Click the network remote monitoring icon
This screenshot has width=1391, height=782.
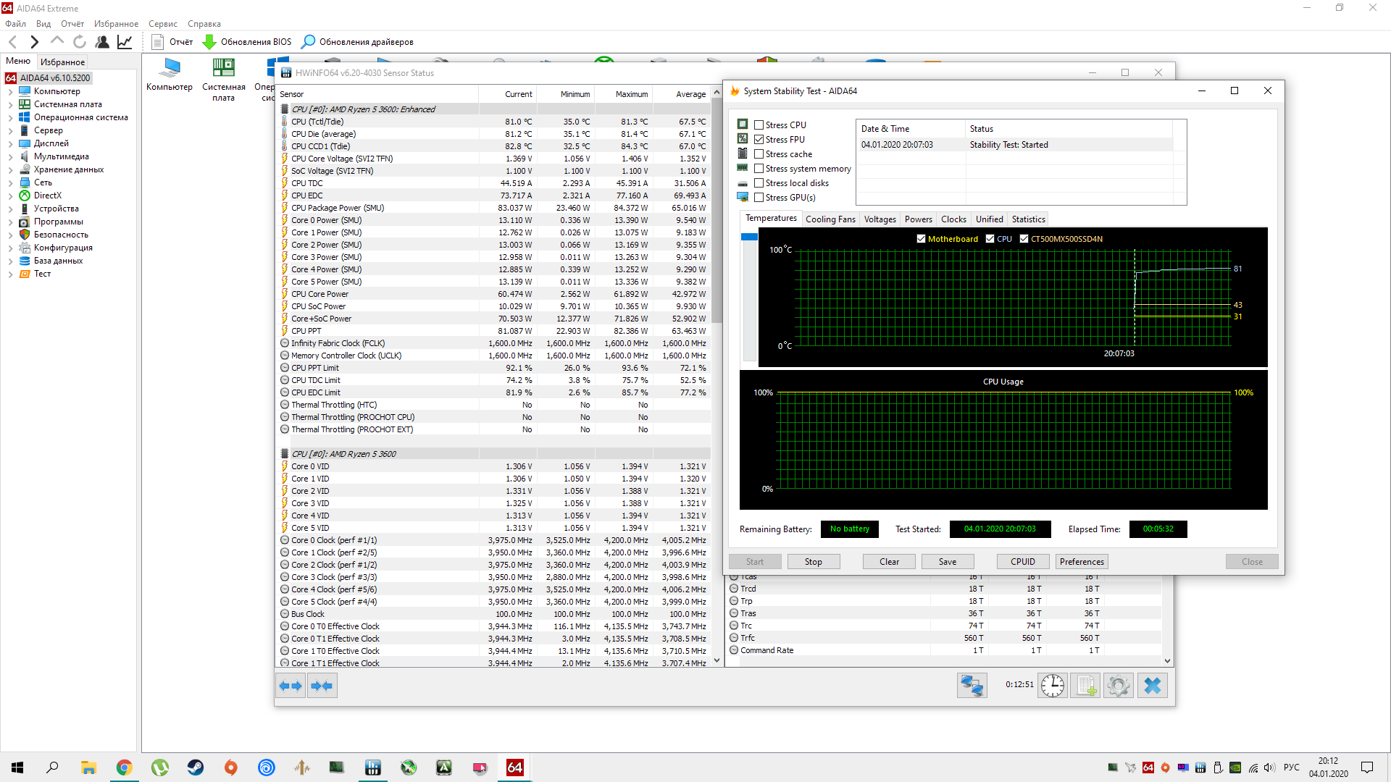click(972, 685)
